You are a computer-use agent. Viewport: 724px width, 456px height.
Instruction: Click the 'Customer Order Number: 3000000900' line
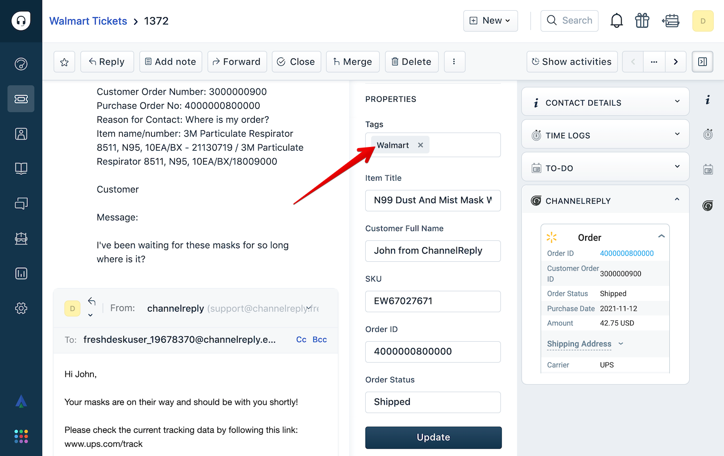pos(182,92)
